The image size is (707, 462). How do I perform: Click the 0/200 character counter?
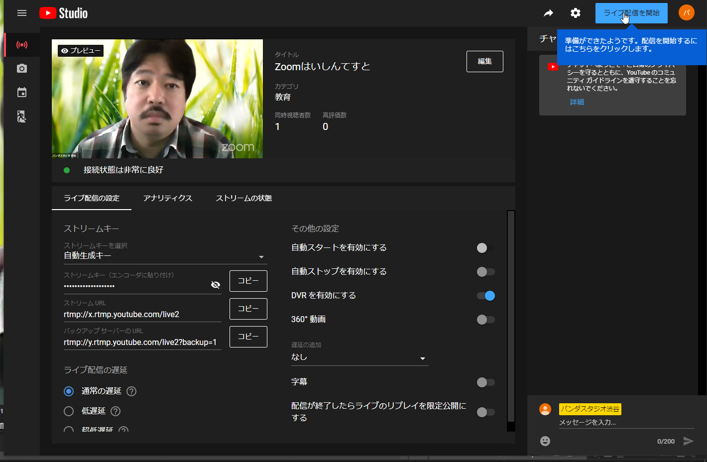click(666, 442)
